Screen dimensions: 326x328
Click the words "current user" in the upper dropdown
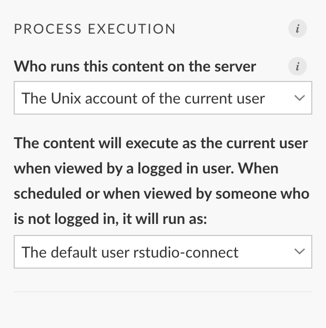(225, 98)
